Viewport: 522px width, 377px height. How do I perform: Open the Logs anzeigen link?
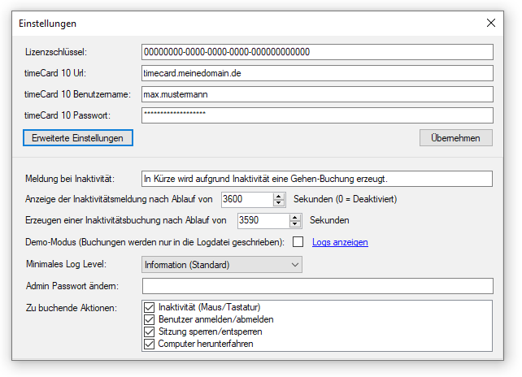coord(340,242)
